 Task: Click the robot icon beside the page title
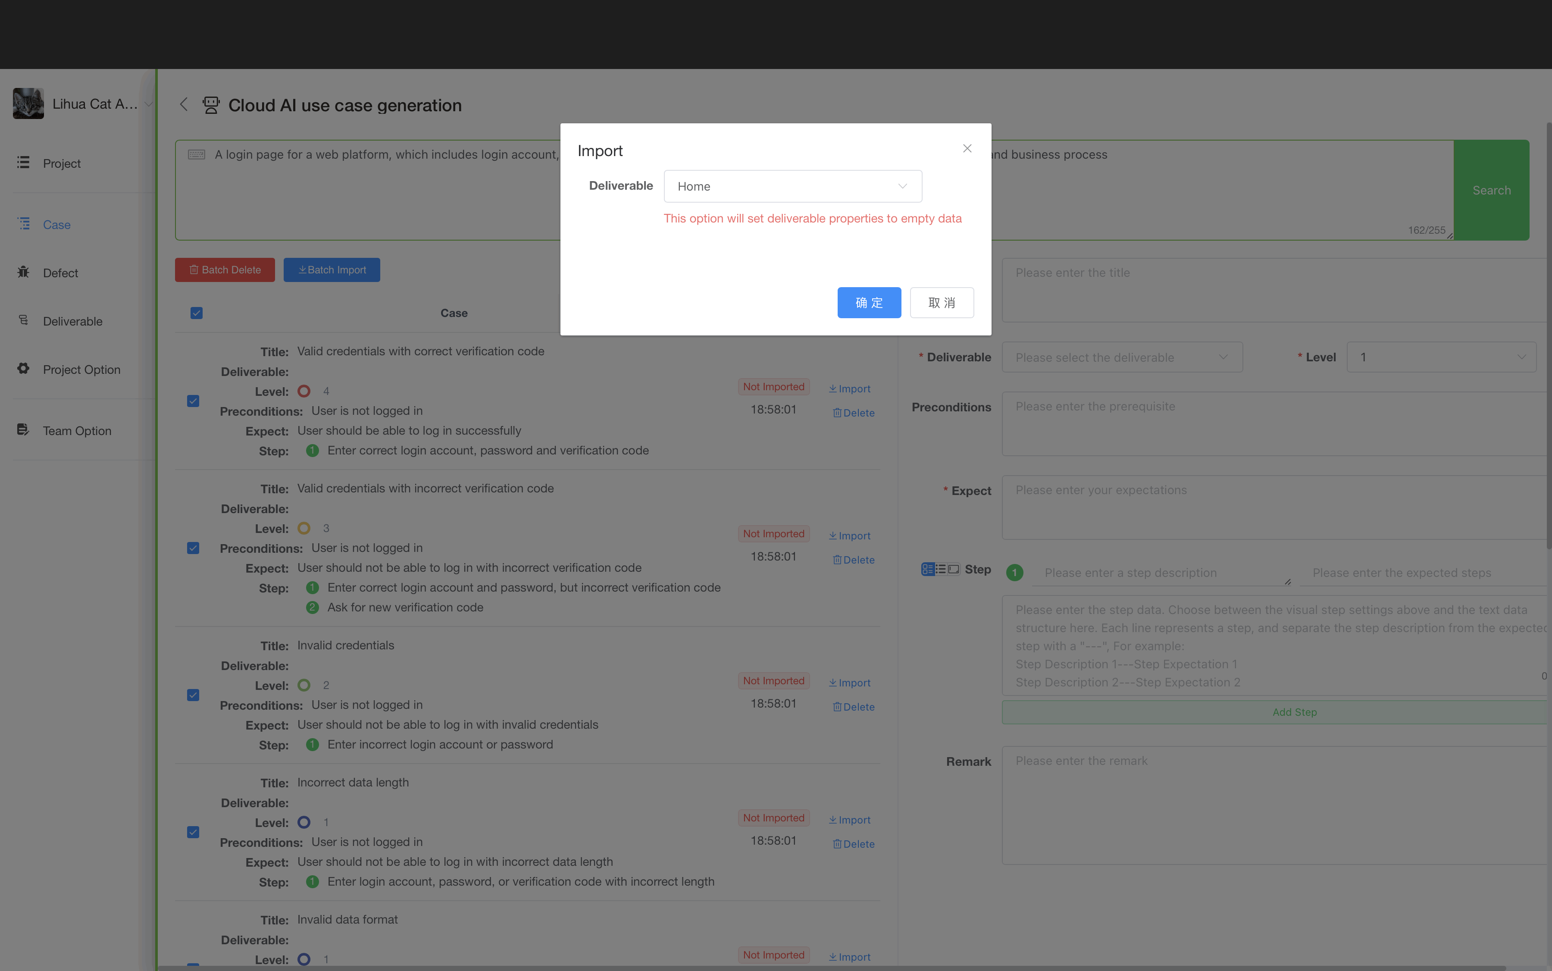211,105
